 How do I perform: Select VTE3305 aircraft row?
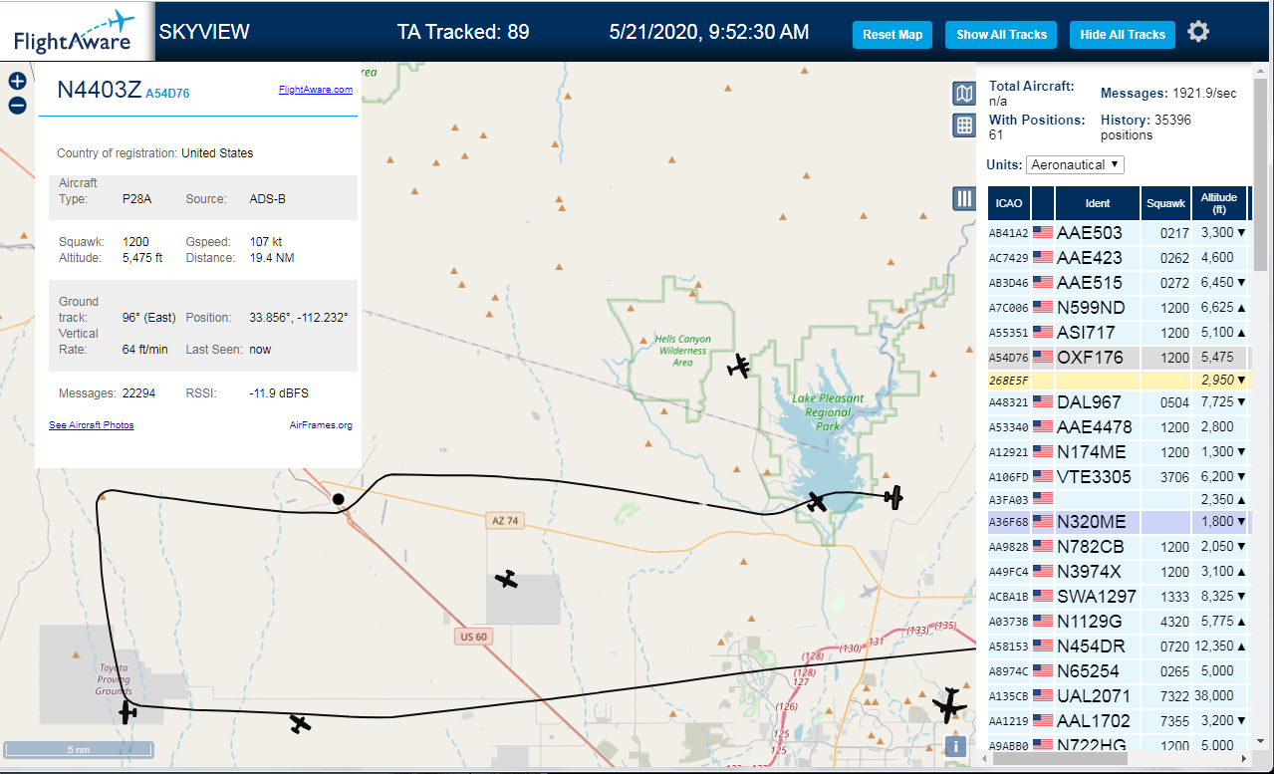[x=1118, y=476]
